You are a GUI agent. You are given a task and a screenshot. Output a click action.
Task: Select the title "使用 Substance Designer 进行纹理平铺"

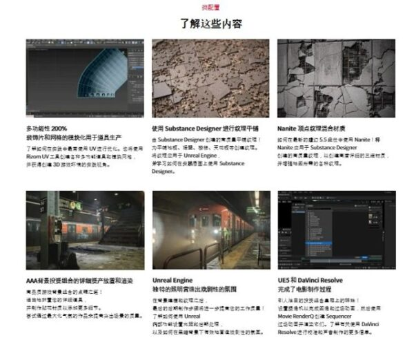pos(205,129)
